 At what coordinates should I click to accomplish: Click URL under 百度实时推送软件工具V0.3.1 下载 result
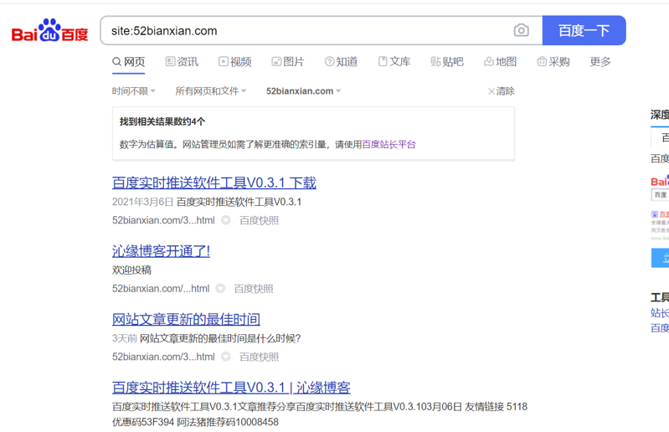pyautogui.click(x=163, y=220)
